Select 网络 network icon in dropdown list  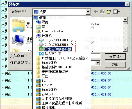click(x=38, y=22)
